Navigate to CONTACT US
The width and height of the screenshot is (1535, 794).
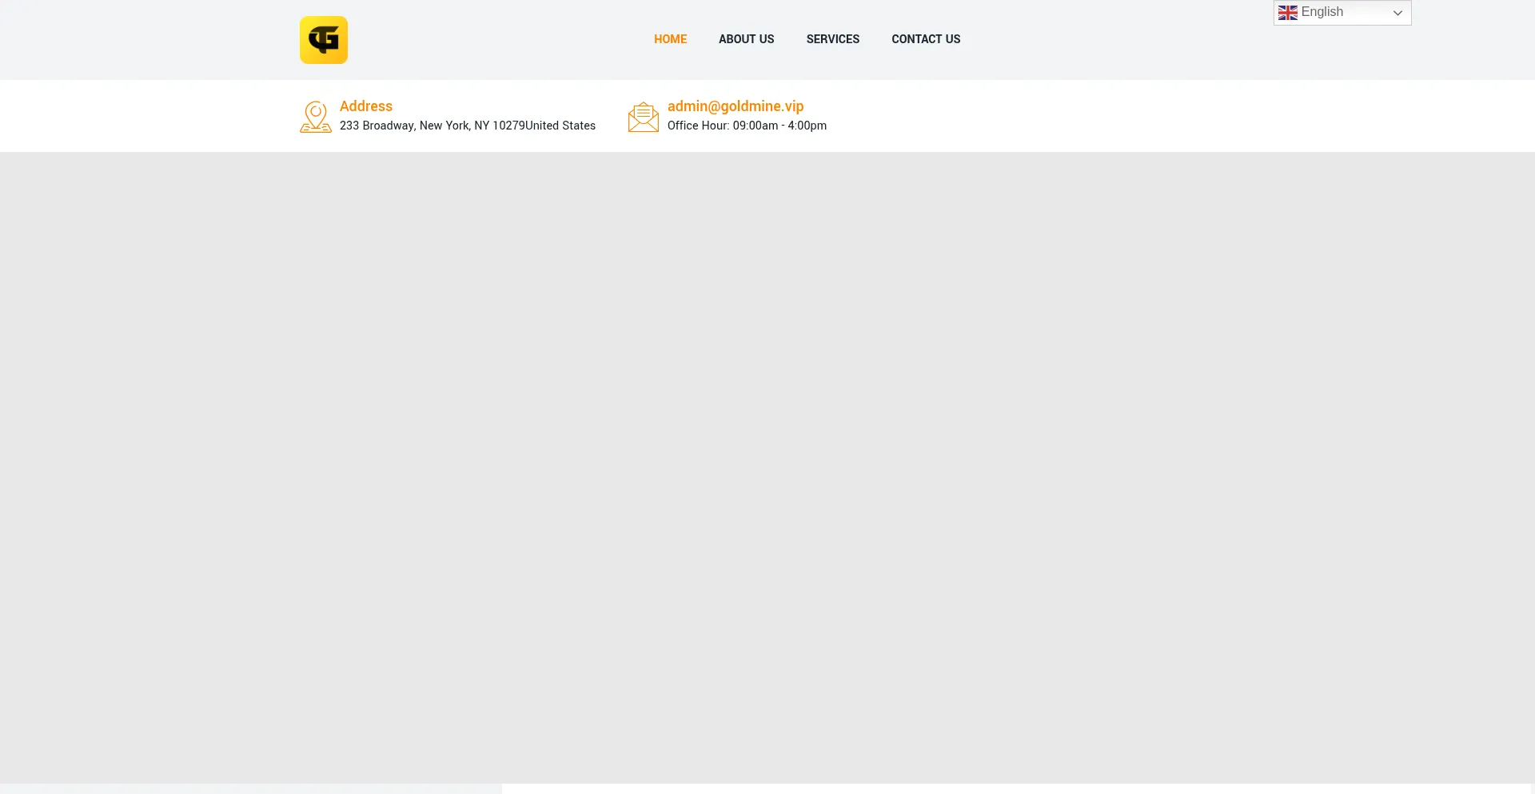926,39
